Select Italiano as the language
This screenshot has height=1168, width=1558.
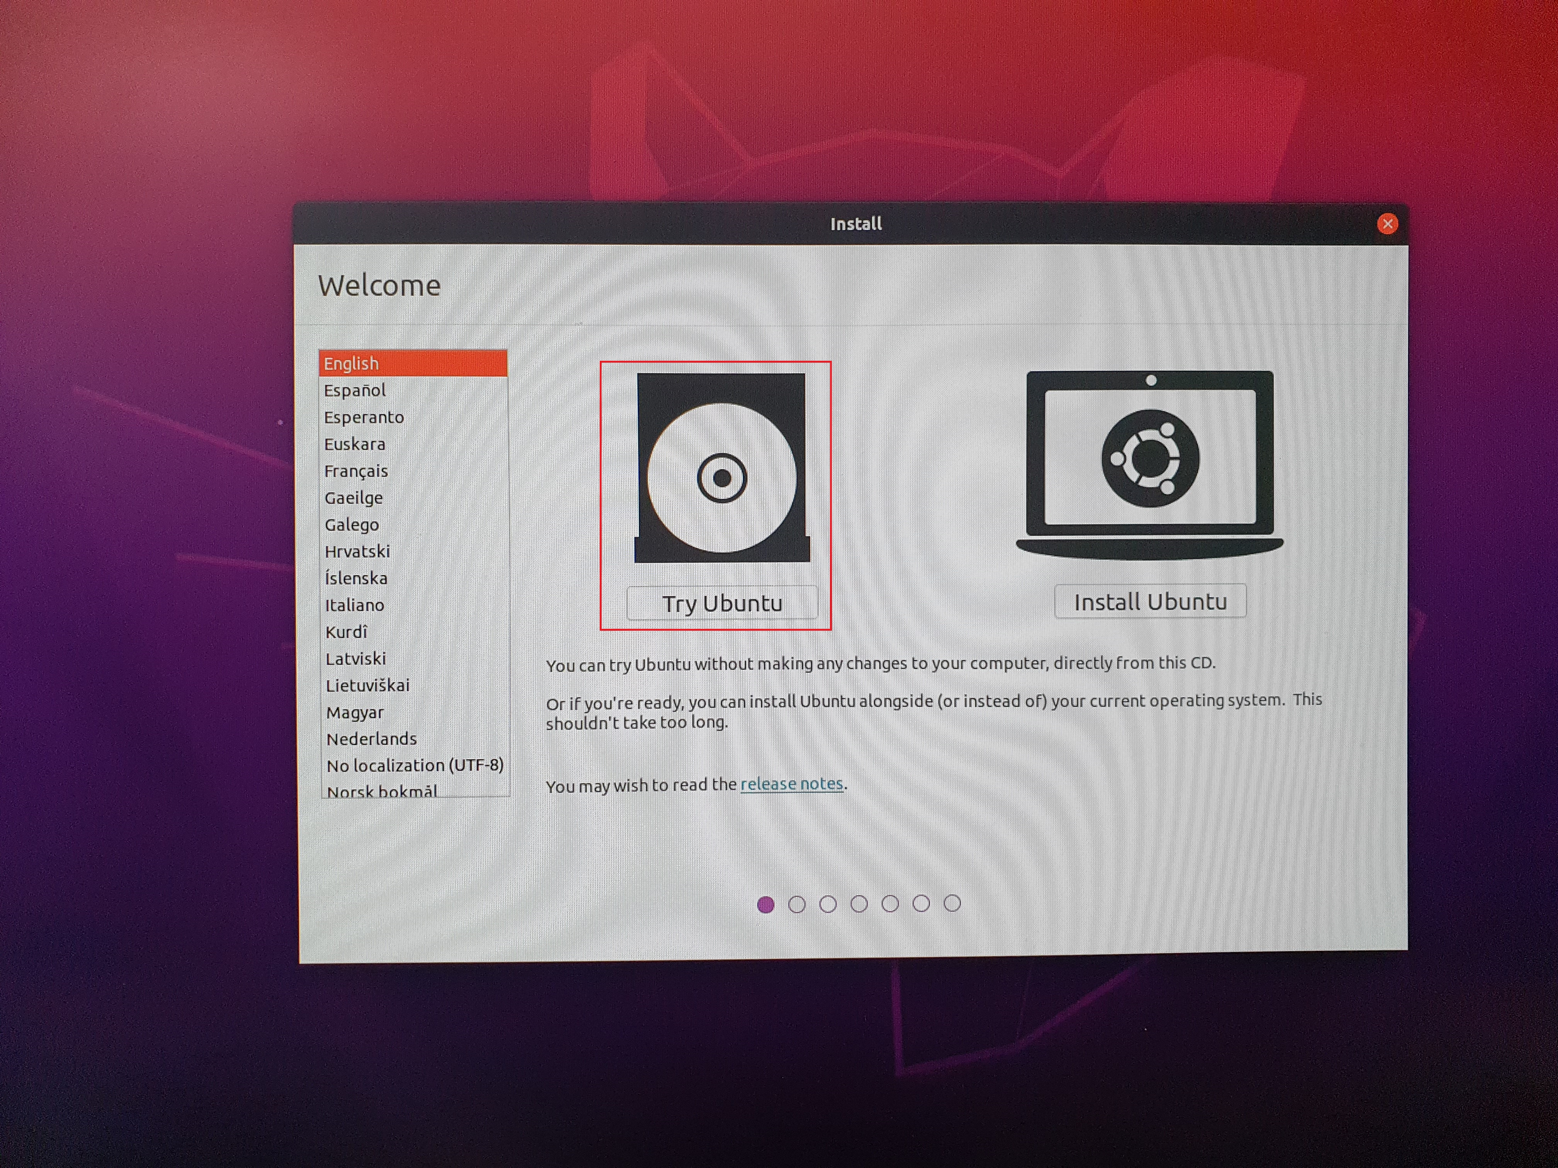(354, 605)
